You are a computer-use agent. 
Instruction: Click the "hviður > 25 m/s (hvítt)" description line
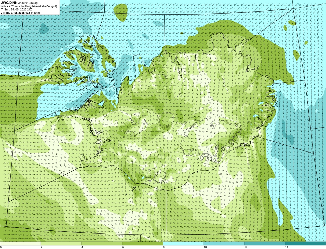coord(29,6)
